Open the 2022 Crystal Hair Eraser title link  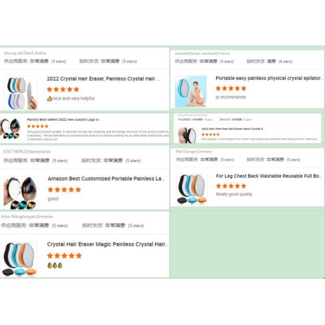coord(103,79)
